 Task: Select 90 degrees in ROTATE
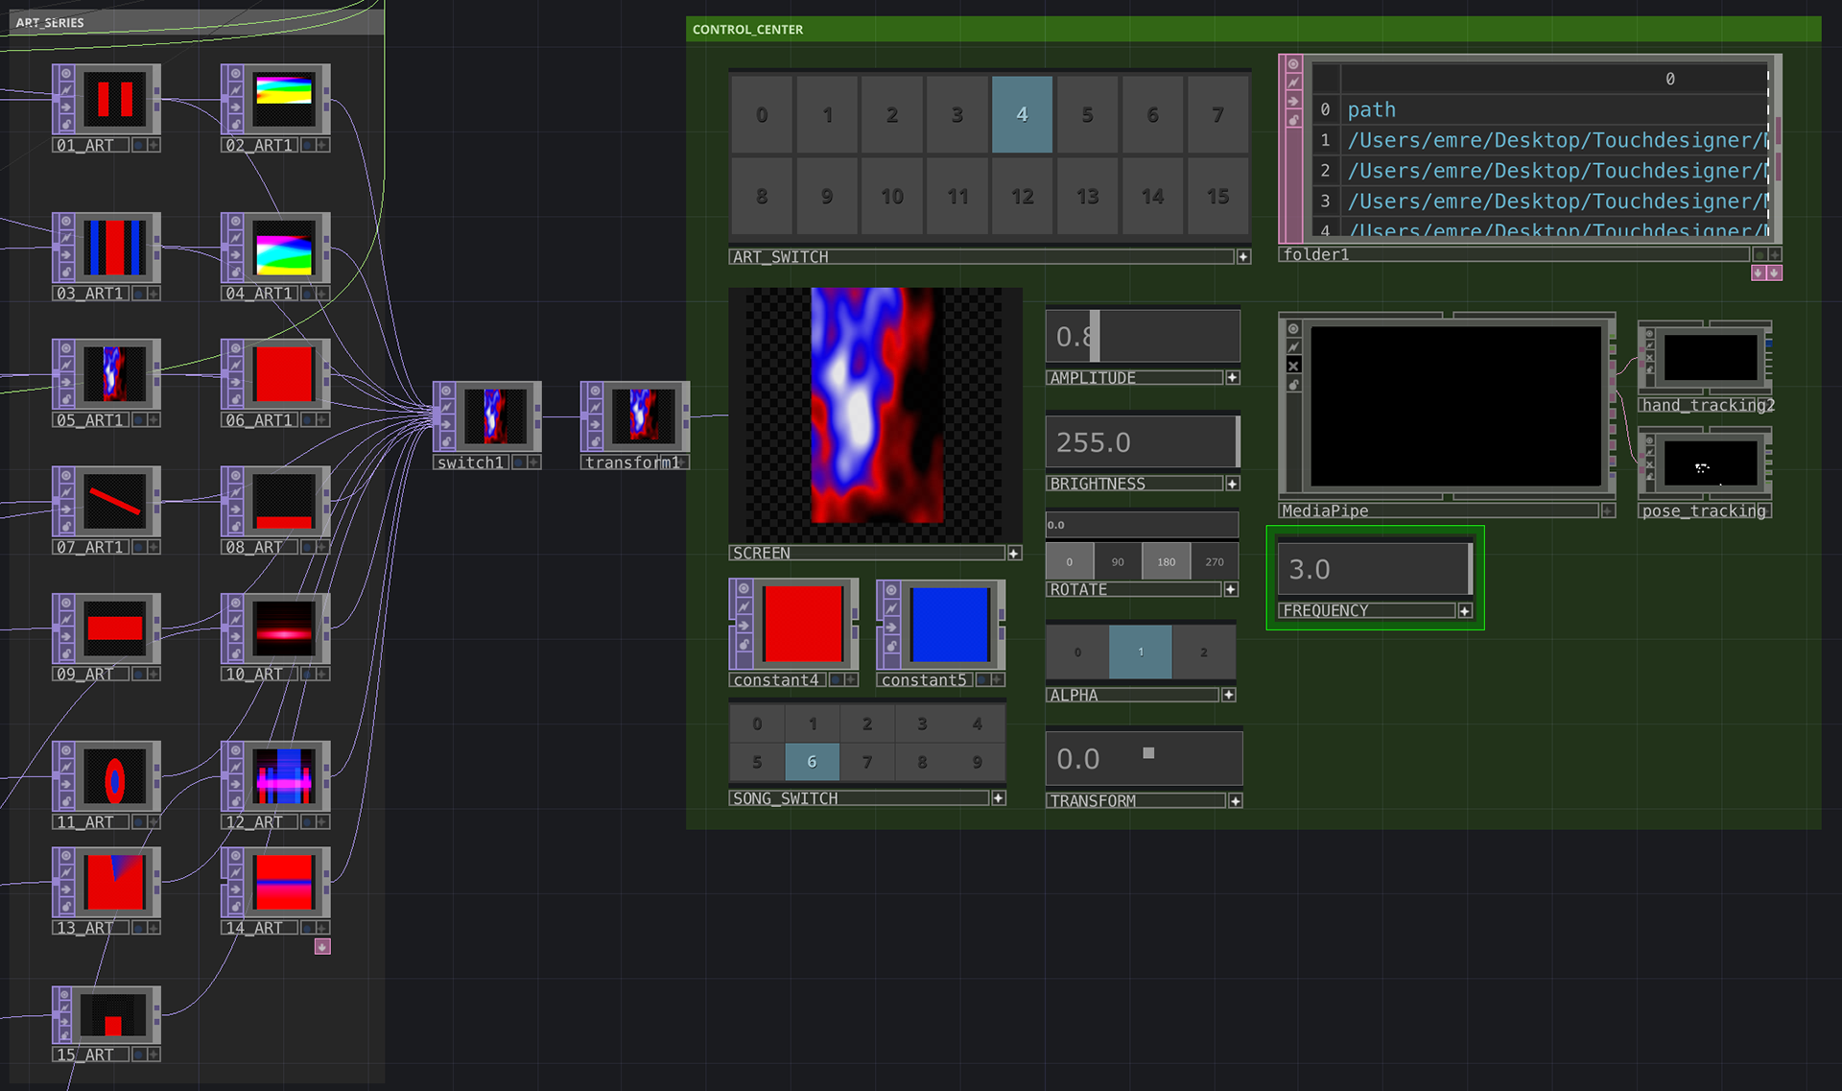click(x=1118, y=561)
